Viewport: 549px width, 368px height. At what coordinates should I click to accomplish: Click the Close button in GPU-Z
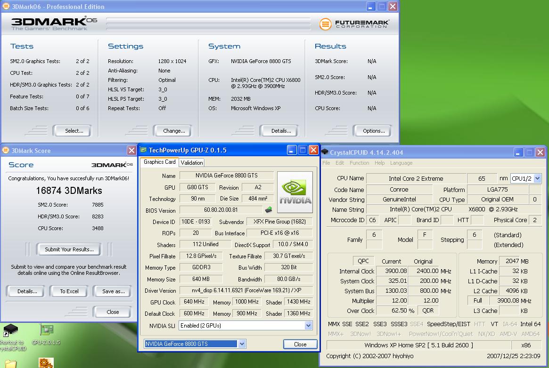tap(300, 344)
